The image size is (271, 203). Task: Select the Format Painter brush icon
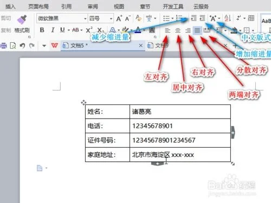pos(22,19)
